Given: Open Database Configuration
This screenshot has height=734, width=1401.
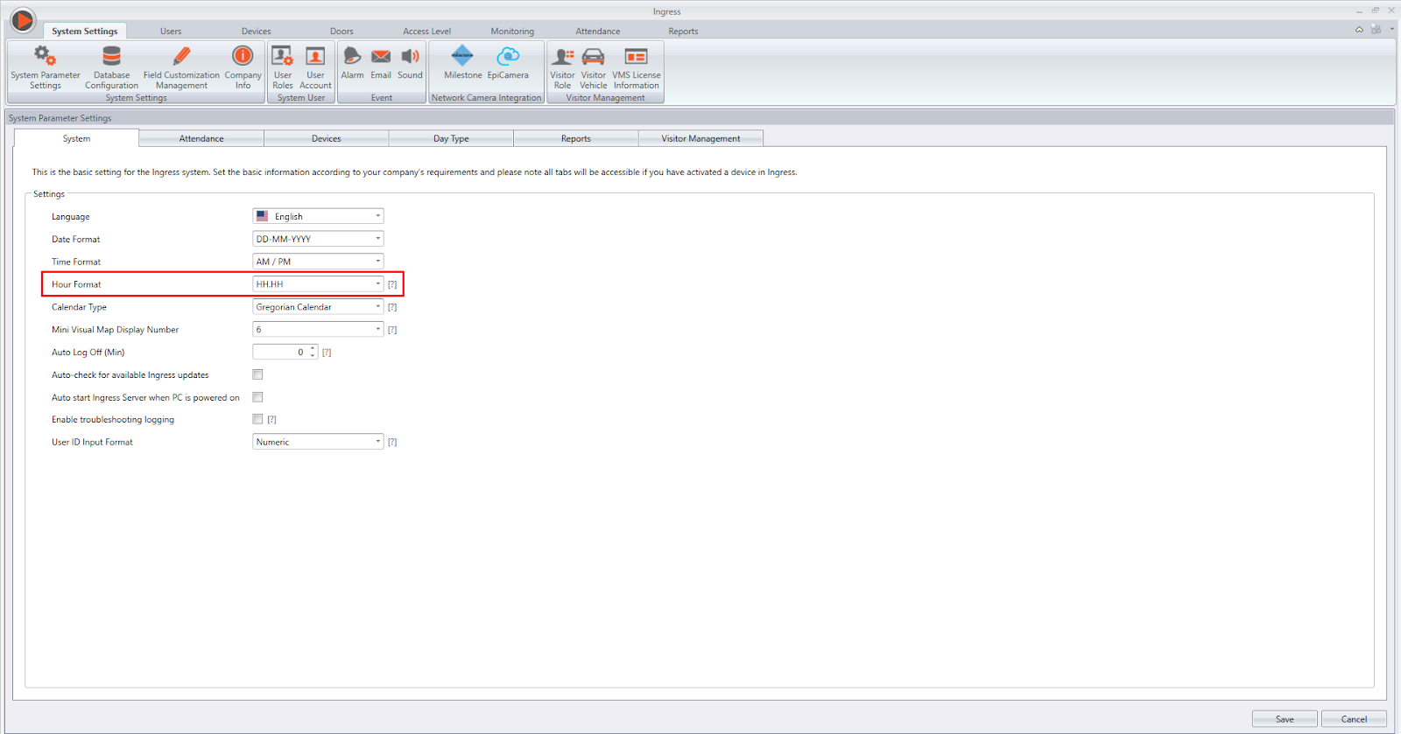Looking at the screenshot, I should pos(111,67).
